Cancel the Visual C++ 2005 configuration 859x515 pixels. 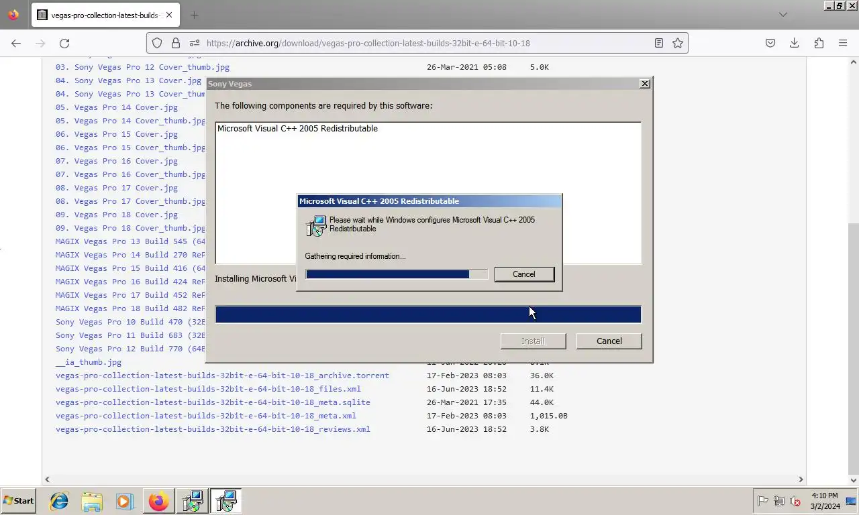[x=524, y=274]
